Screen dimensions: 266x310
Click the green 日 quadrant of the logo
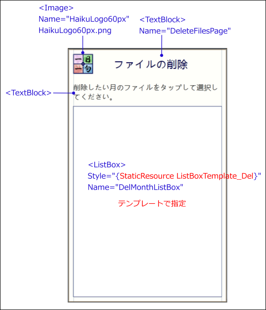coord(88,59)
